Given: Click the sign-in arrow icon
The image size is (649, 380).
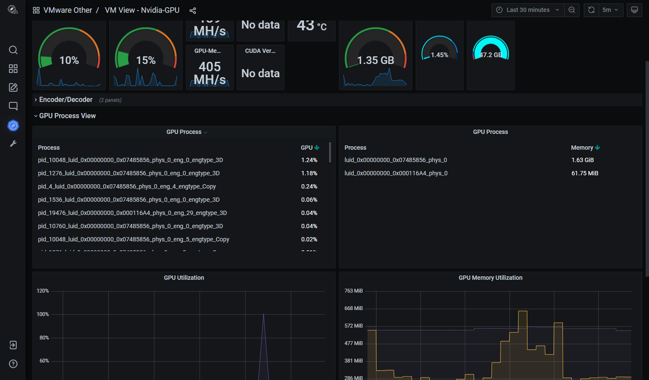Looking at the screenshot, I should [13, 345].
